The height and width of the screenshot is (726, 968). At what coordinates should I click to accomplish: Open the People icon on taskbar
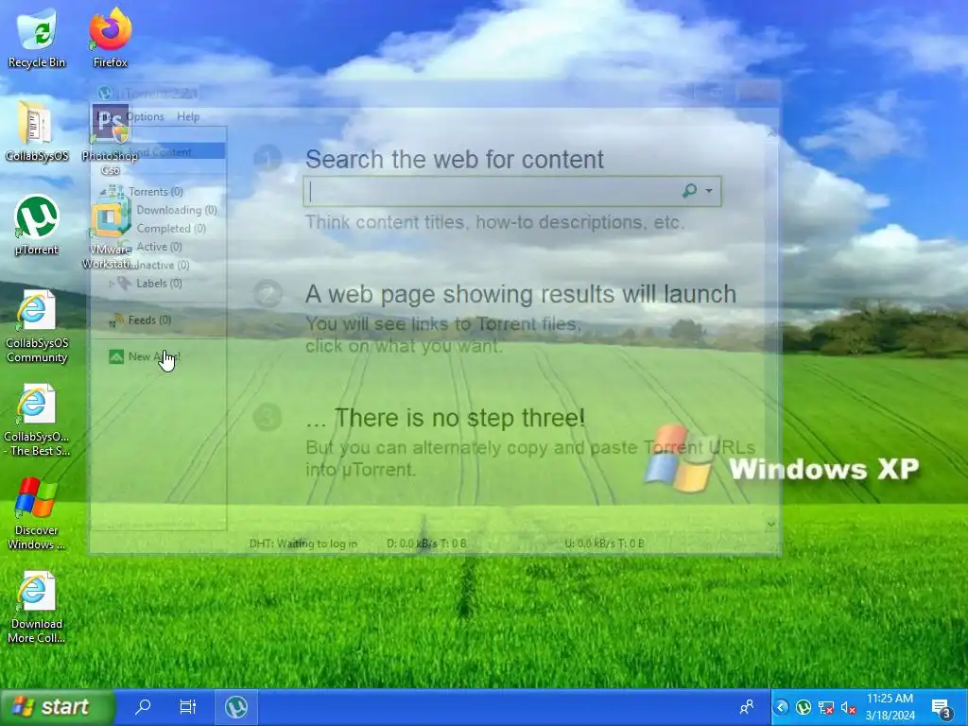pyautogui.click(x=747, y=707)
